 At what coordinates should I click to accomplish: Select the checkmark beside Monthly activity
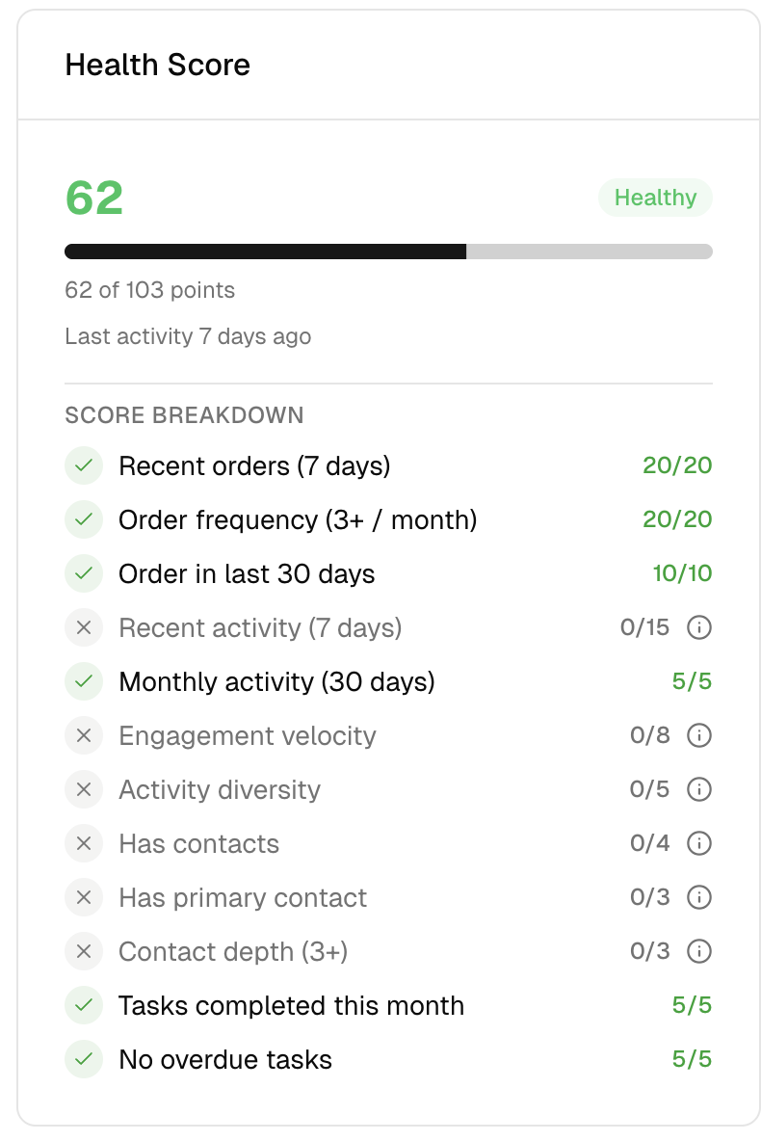click(84, 681)
